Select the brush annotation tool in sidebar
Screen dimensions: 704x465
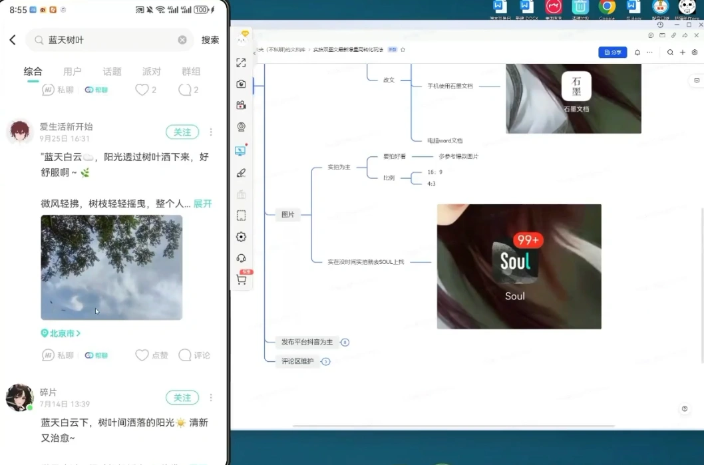click(x=241, y=173)
